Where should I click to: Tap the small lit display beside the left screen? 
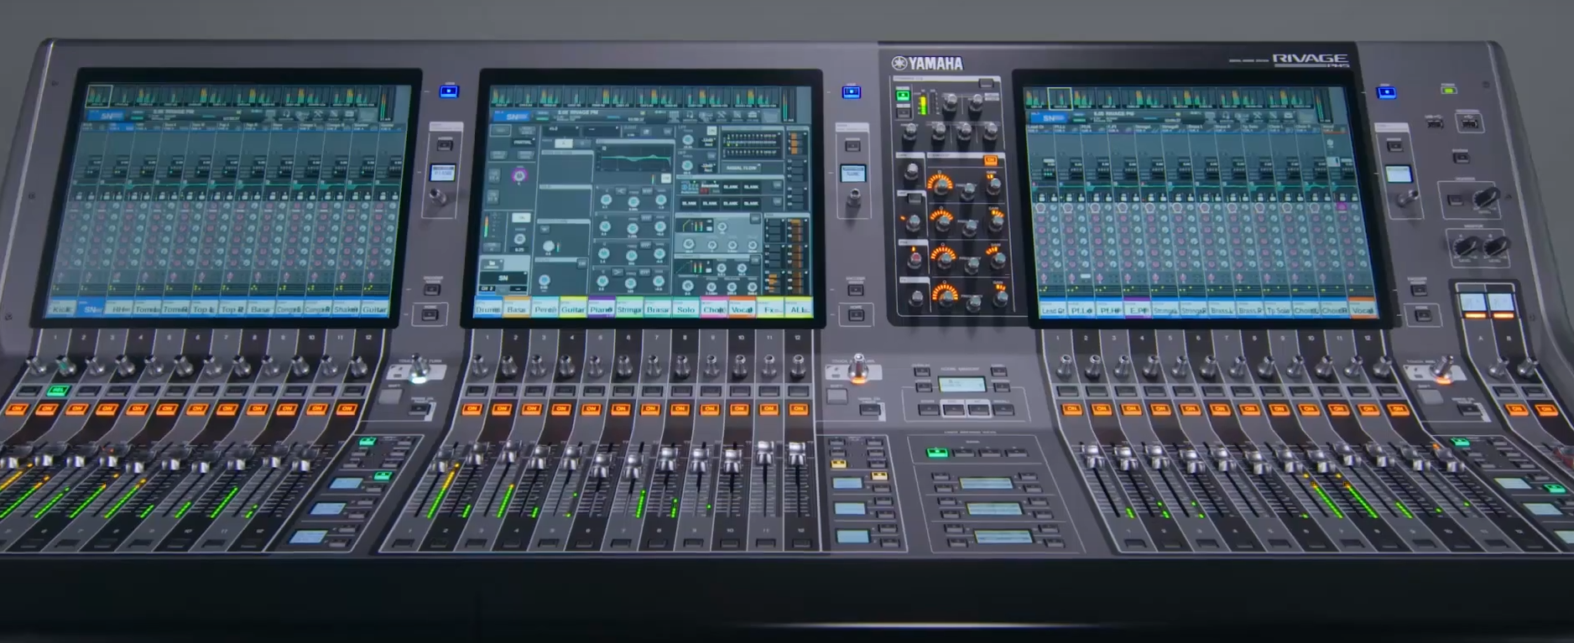442,173
